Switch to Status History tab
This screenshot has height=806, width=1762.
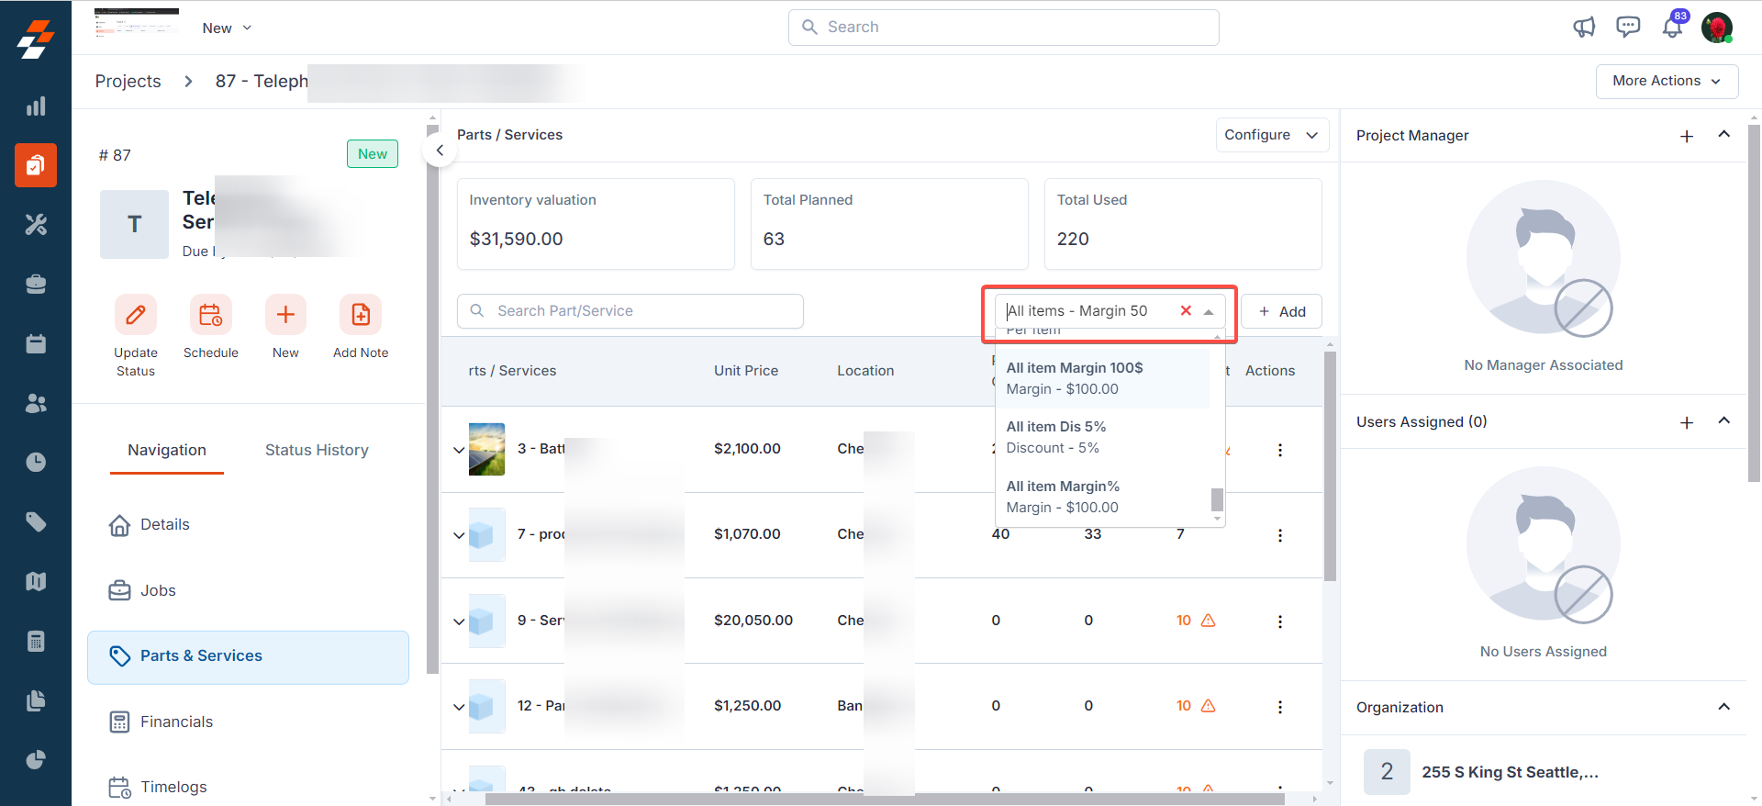(x=317, y=450)
